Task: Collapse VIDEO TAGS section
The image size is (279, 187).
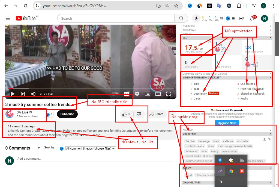Action: [227, 134]
